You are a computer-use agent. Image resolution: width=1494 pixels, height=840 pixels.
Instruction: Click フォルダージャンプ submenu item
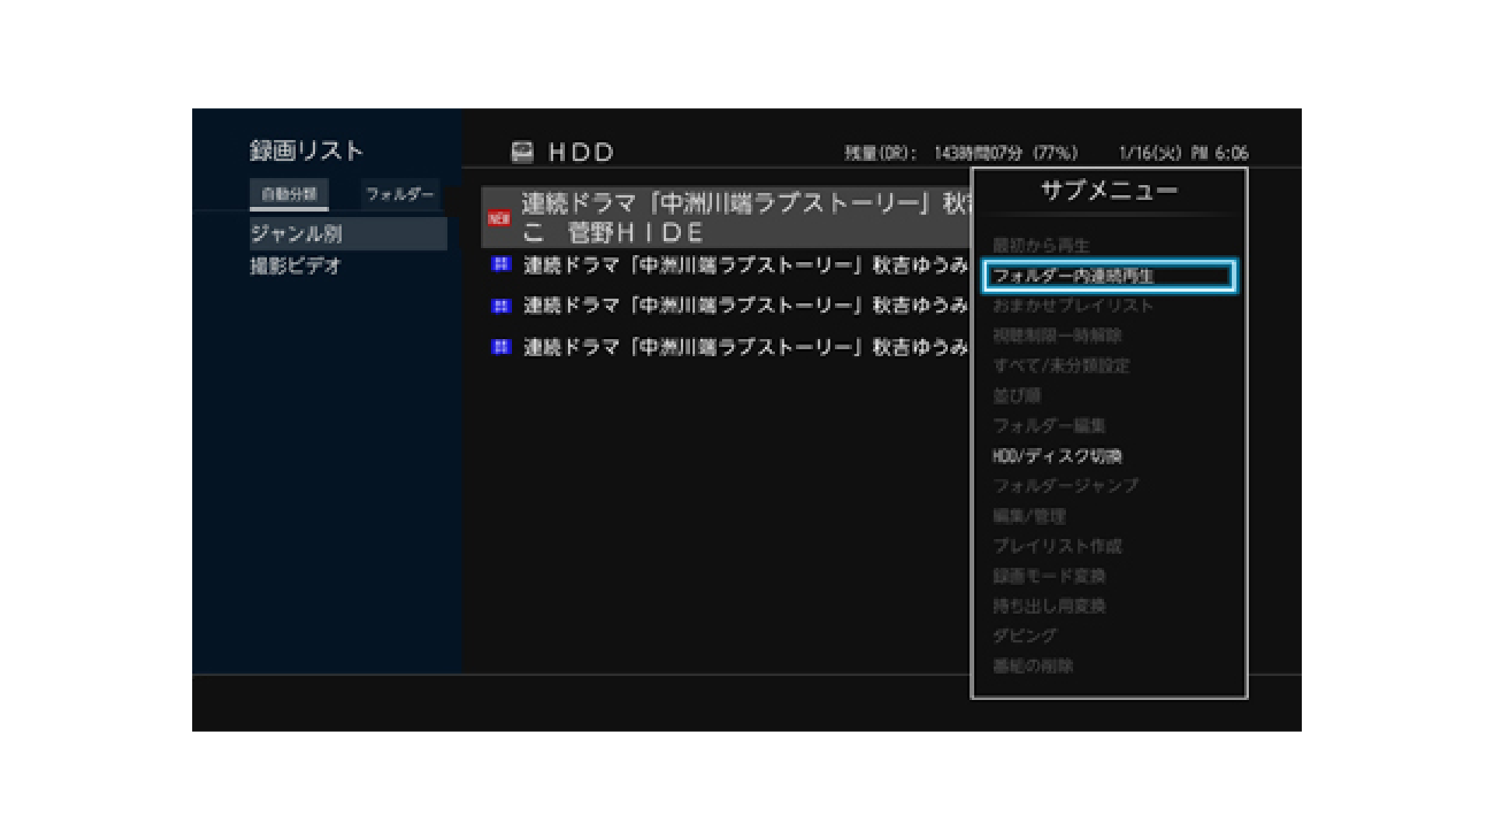point(1065,486)
